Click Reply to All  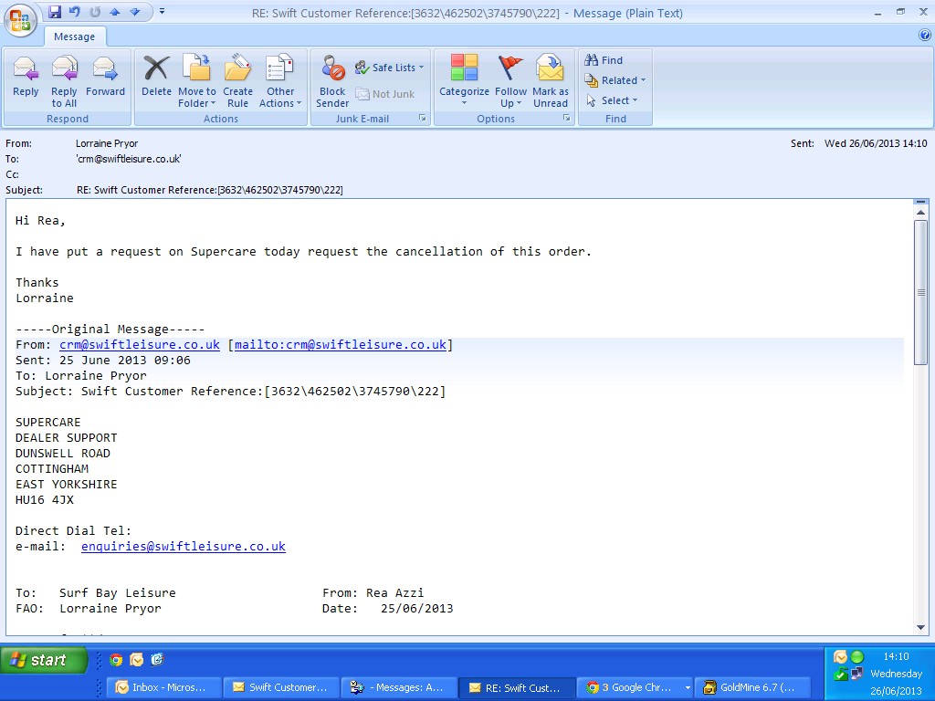tap(64, 81)
